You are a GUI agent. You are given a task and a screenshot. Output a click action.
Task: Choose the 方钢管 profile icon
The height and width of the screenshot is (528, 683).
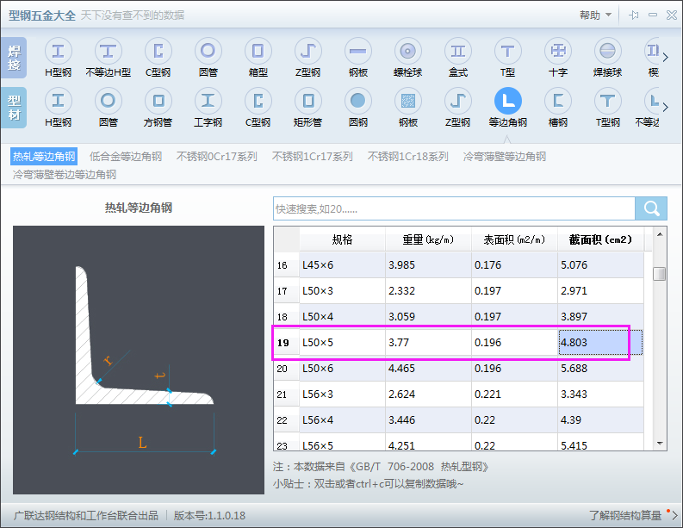tap(158, 102)
